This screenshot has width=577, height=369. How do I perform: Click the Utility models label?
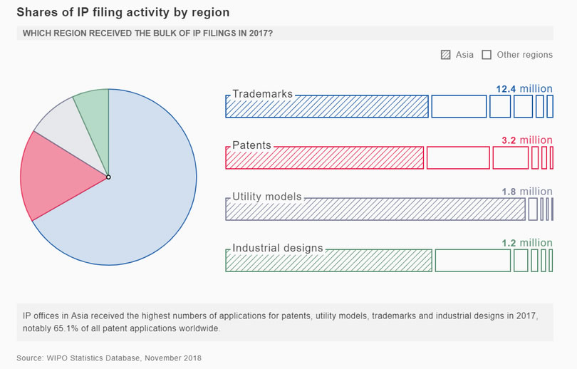tap(266, 197)
